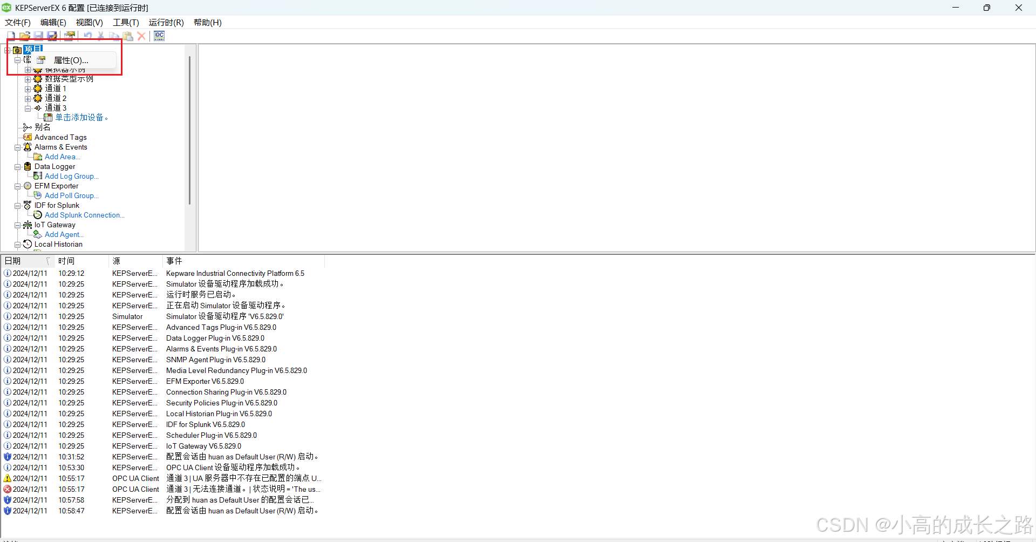Collapse the EFM Exporter node

coord(17,186)
